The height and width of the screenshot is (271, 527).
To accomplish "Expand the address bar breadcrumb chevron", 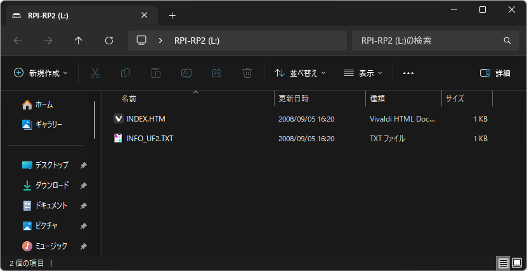I will pyautogui.click(x=160, y=41).
